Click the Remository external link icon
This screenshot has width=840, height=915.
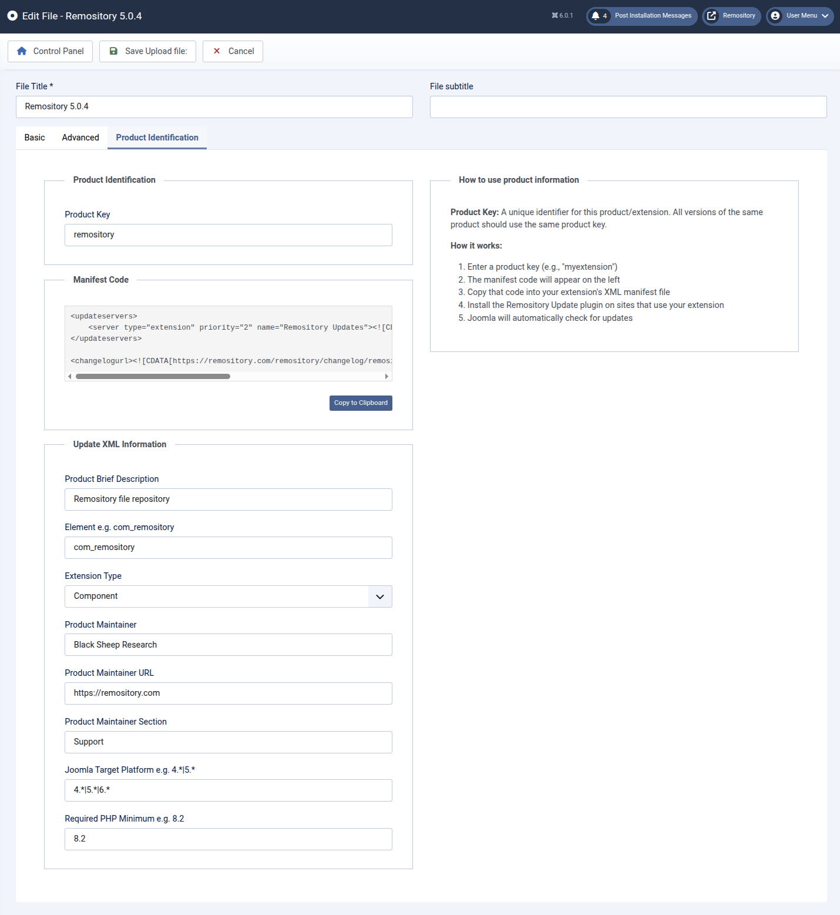click(x=711, y=16)
